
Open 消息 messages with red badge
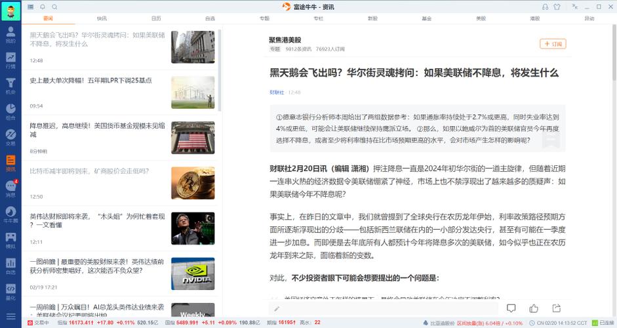[10, 188]
